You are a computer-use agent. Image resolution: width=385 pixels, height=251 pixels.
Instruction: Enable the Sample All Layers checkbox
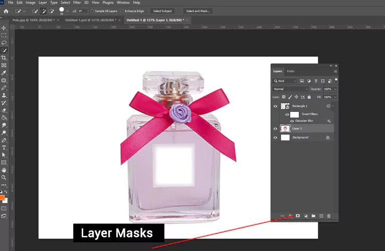coord(92,11)
